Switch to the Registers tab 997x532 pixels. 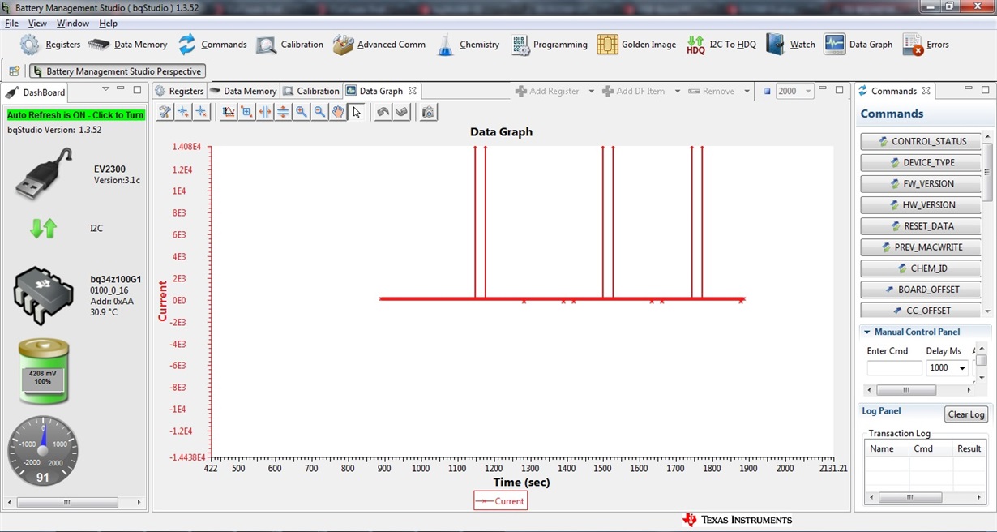(x=179, y=91)
